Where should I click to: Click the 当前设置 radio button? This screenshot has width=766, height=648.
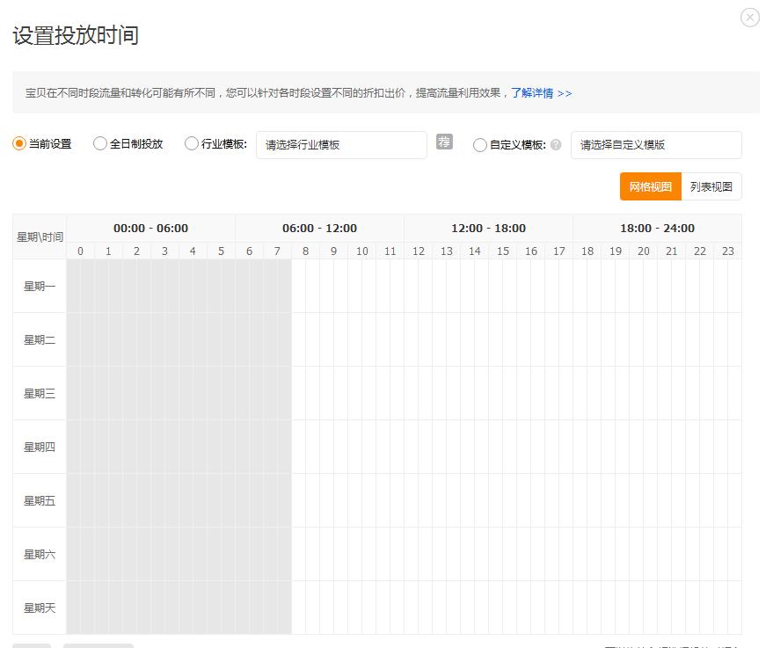[x=16, y=142]
